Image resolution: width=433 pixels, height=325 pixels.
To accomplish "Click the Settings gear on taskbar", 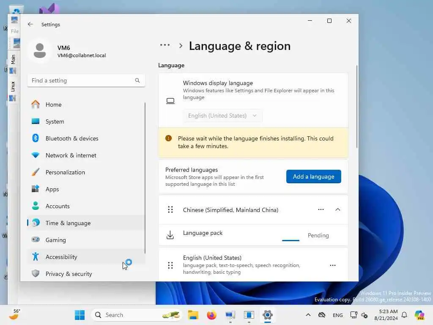I will [x=268, y=315].
